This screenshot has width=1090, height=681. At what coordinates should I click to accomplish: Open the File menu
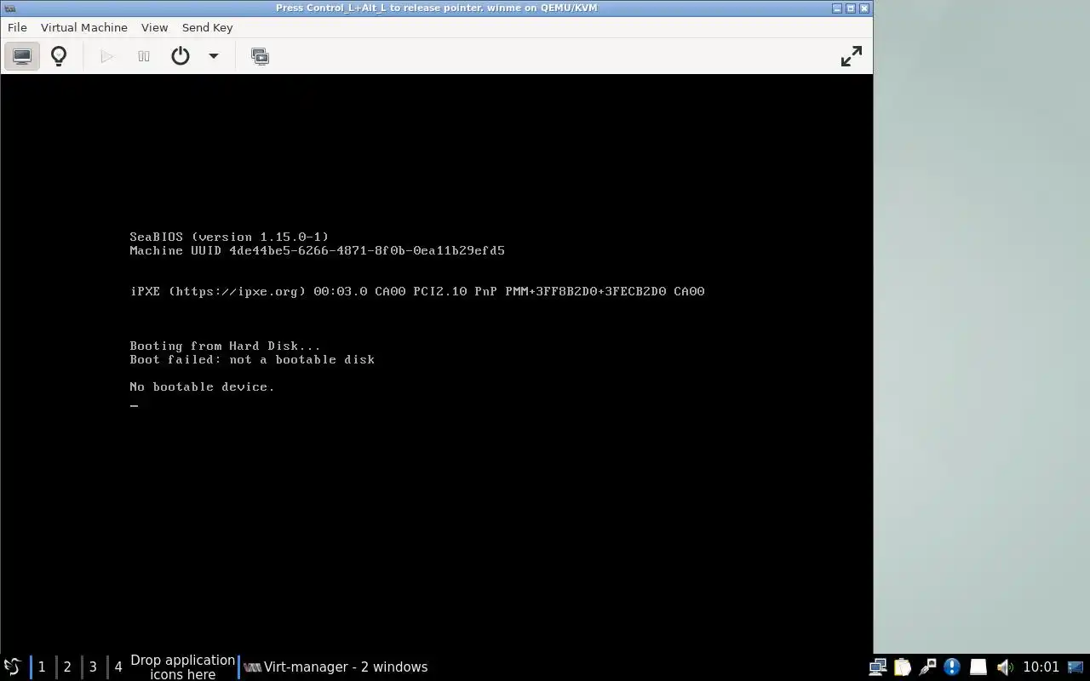[x=17, y=27]
